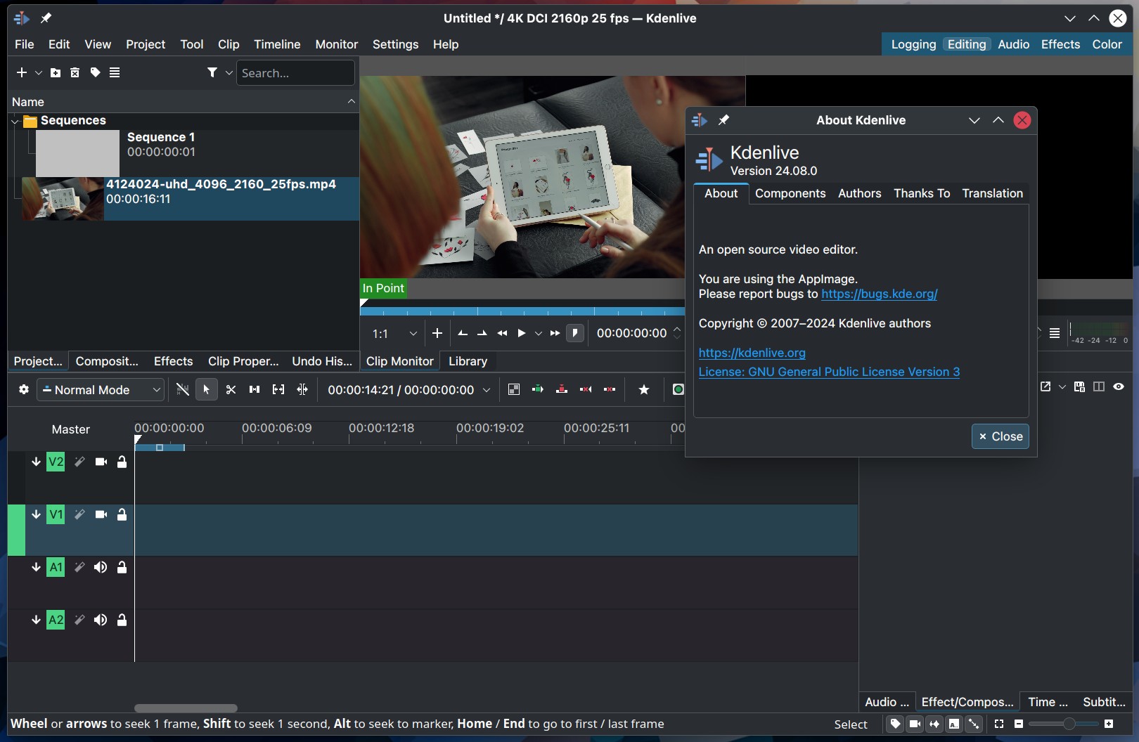Switch to Effects layout workspace
The width and height of the screenshot is (1139, 742).
click(x=1060, y=44)
